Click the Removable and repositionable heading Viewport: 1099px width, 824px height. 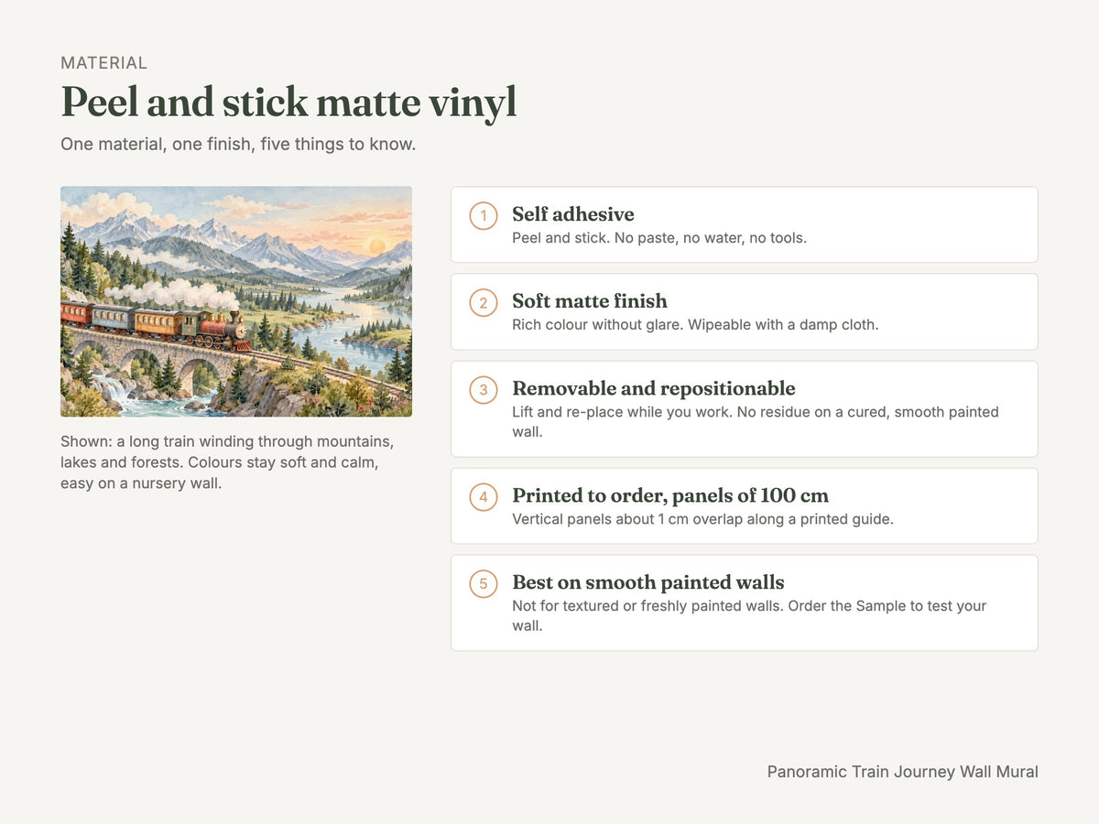pos(654,388)
